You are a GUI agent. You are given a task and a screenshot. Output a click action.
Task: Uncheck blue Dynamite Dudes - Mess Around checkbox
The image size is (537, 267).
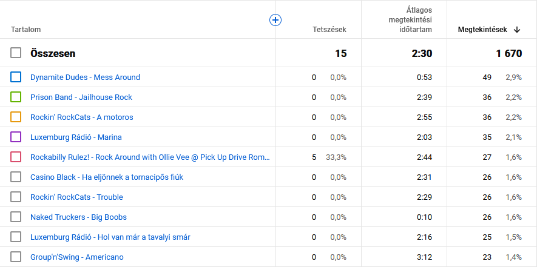[16, 77]
